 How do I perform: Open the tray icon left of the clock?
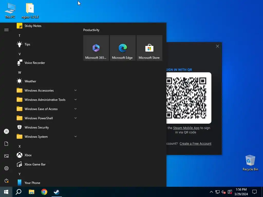[x=230, y=192]
